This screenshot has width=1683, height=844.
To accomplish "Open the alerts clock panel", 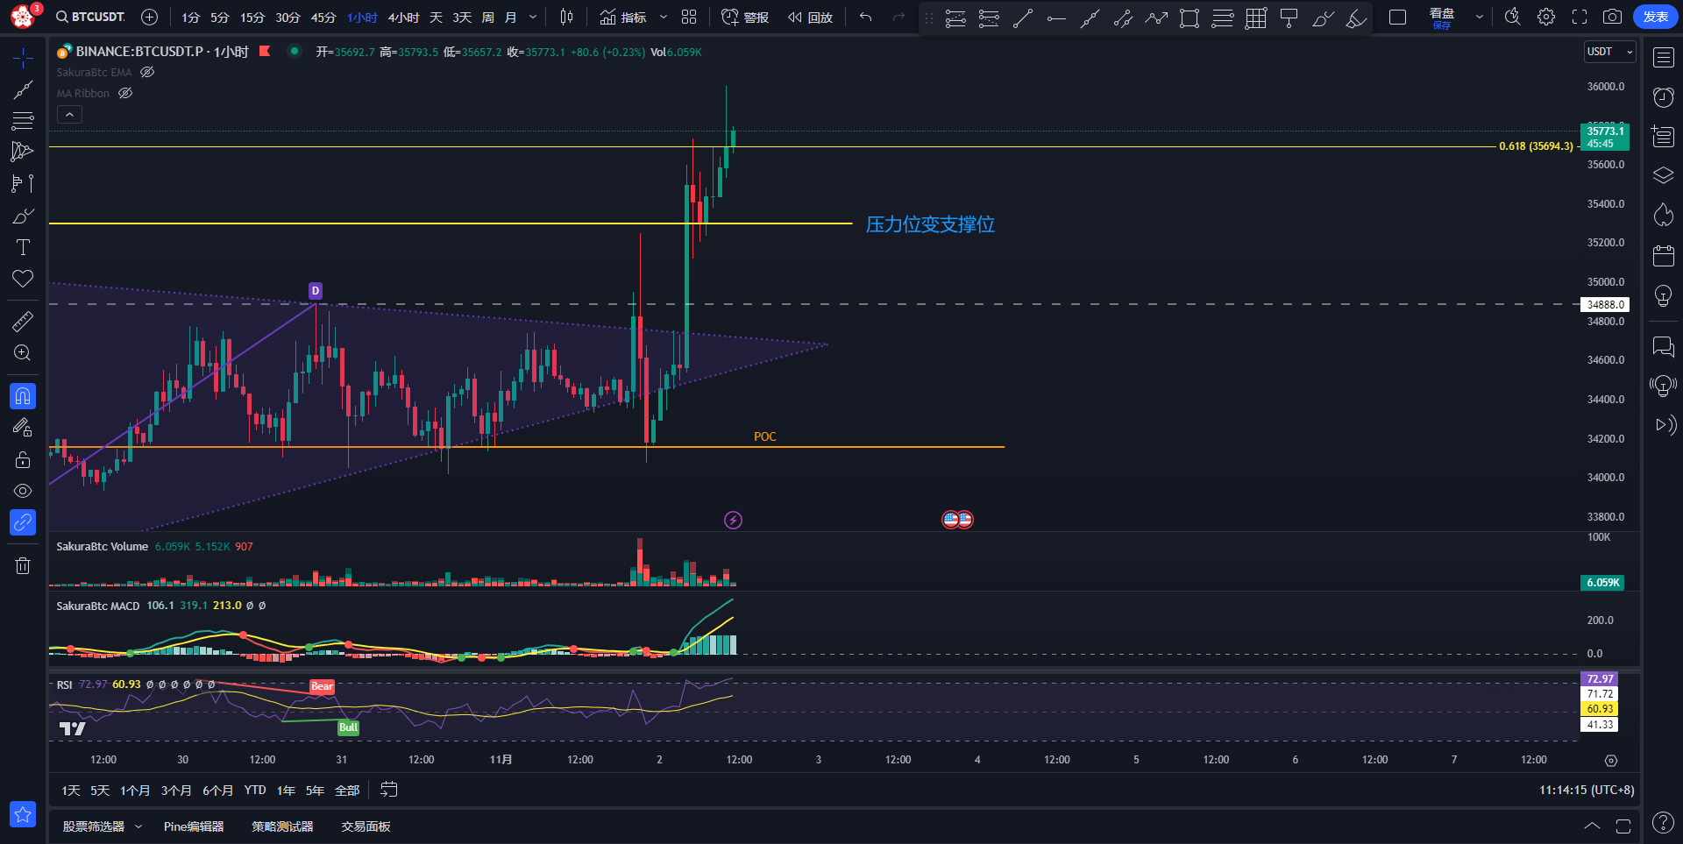I will click(x=1663, y=96).
